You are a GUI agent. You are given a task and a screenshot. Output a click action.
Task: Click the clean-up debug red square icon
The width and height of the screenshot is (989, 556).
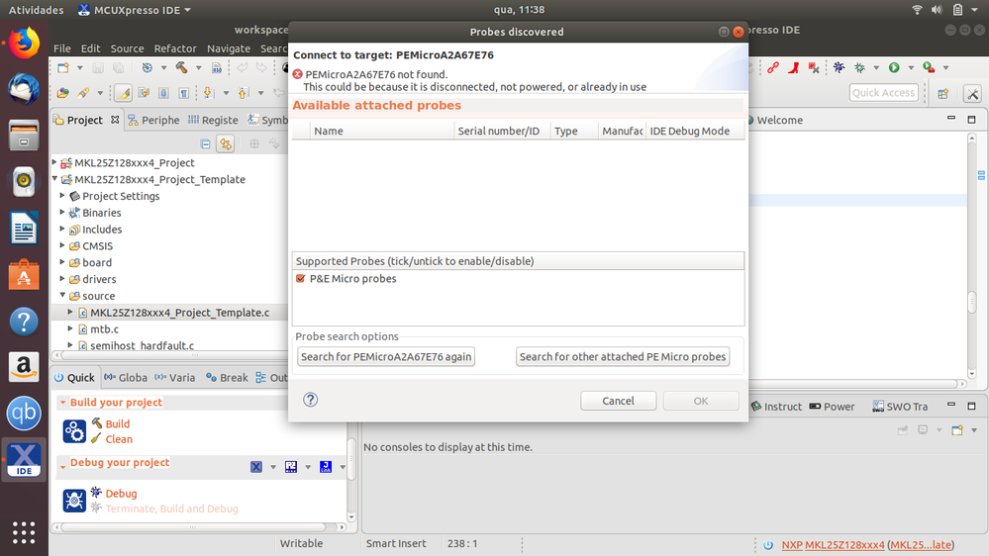pyautogui.click(x=814, y=67)
